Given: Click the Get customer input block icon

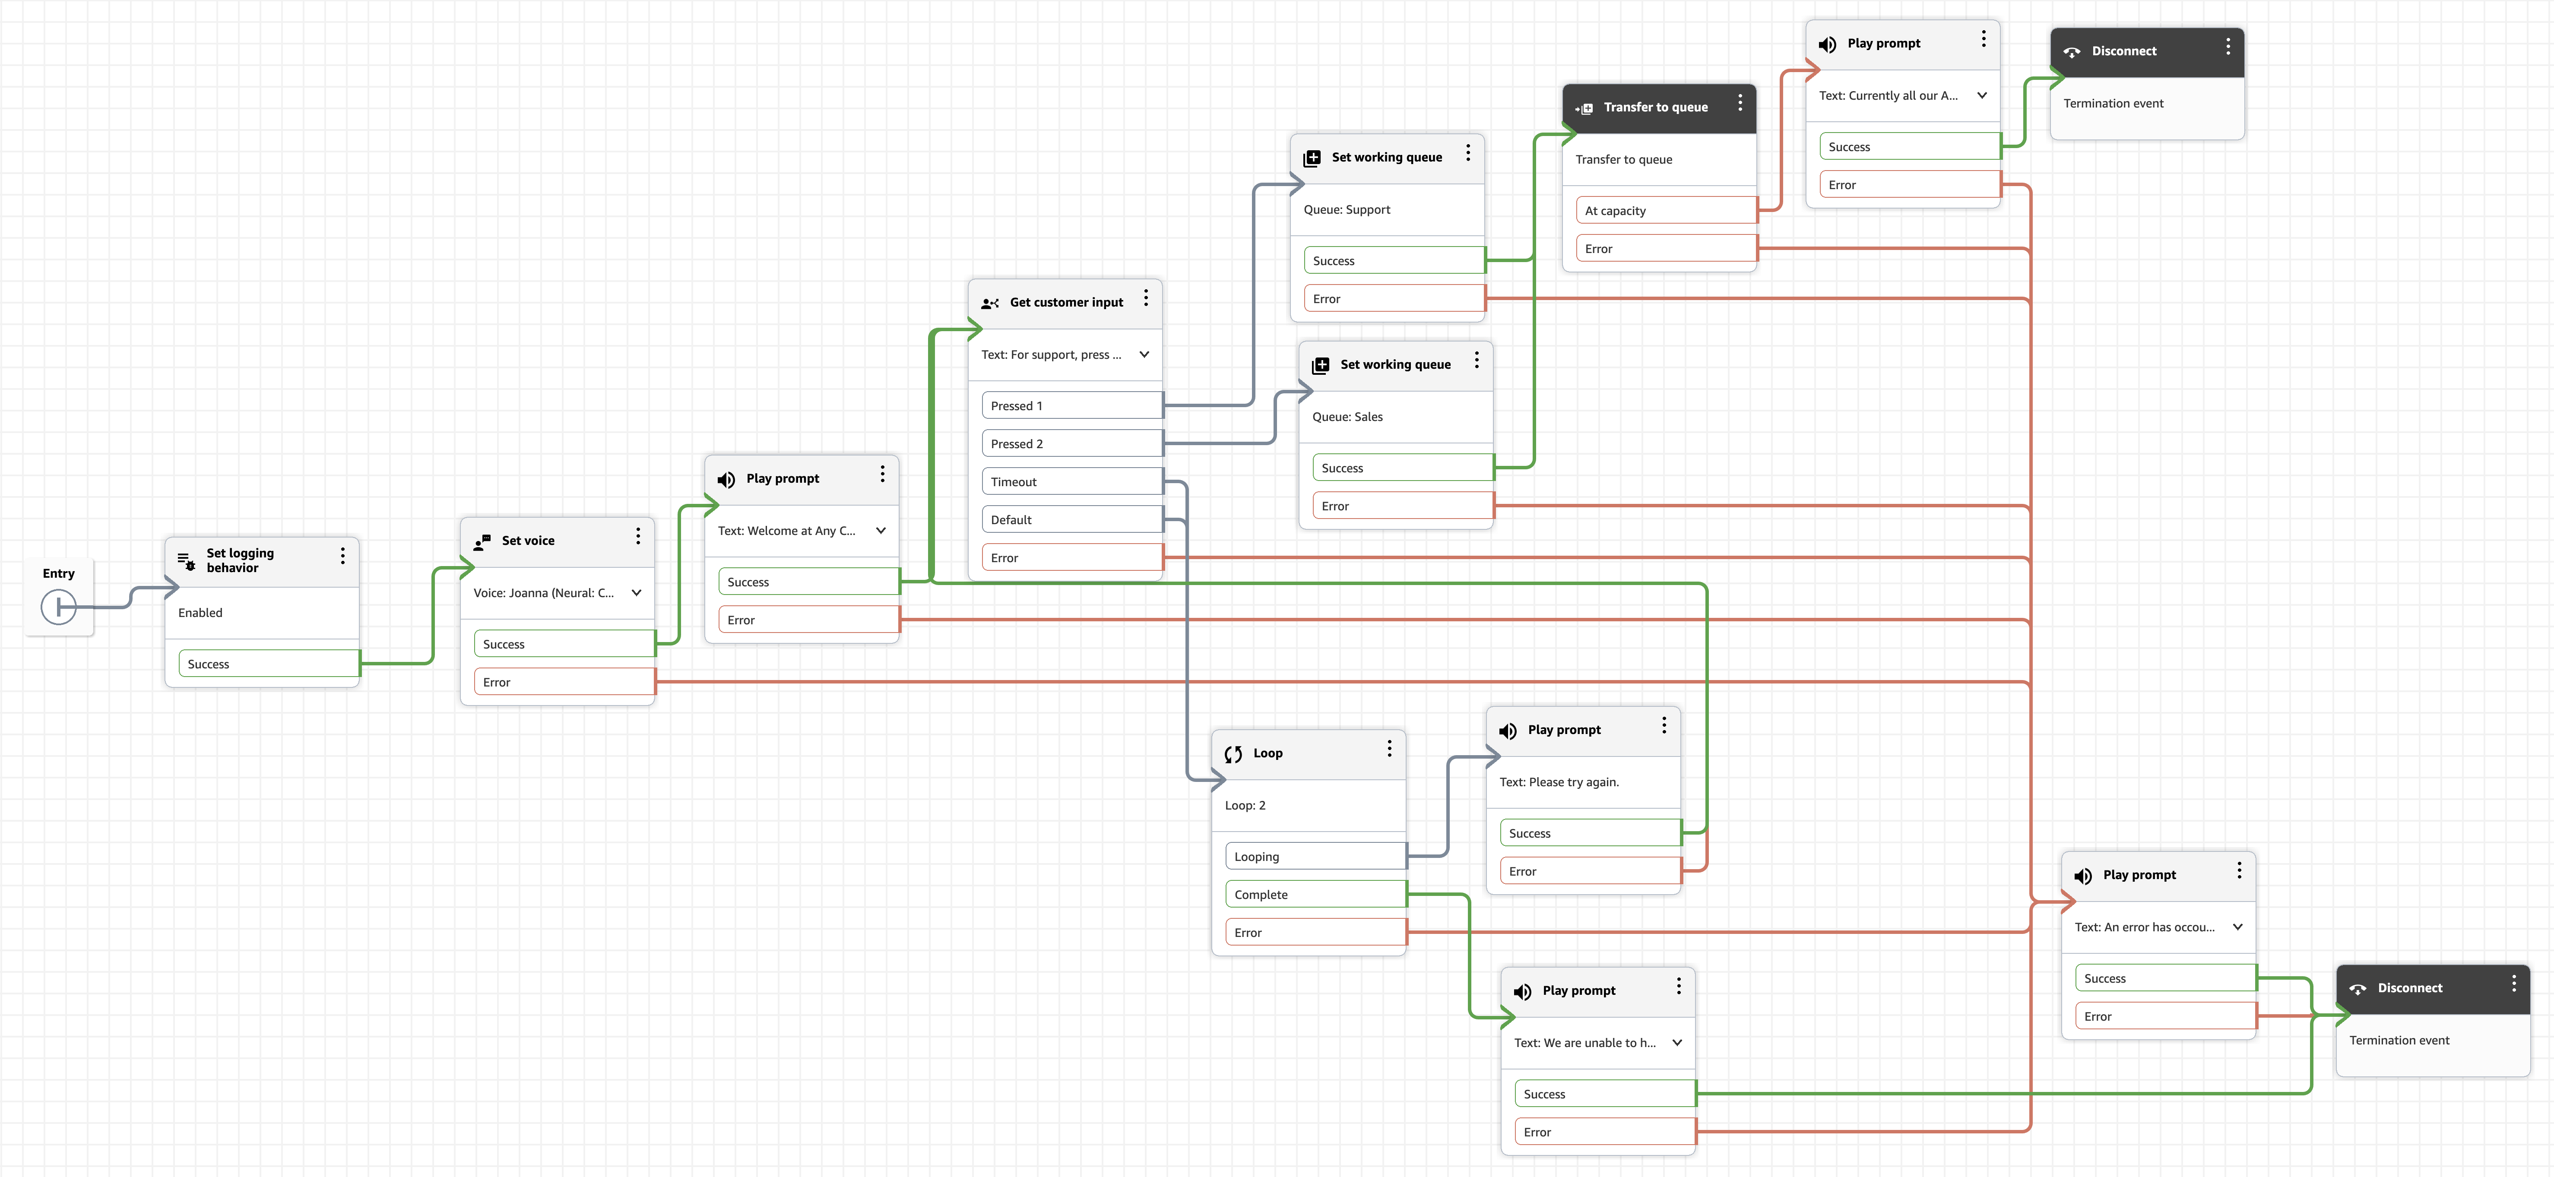Looking at the screenshot, I should pyautogui.click(x=989, y=304).
